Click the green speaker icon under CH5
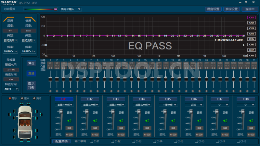Image resolution: width=260 pixels, height=146 pixels. click(x=173, y=121)
